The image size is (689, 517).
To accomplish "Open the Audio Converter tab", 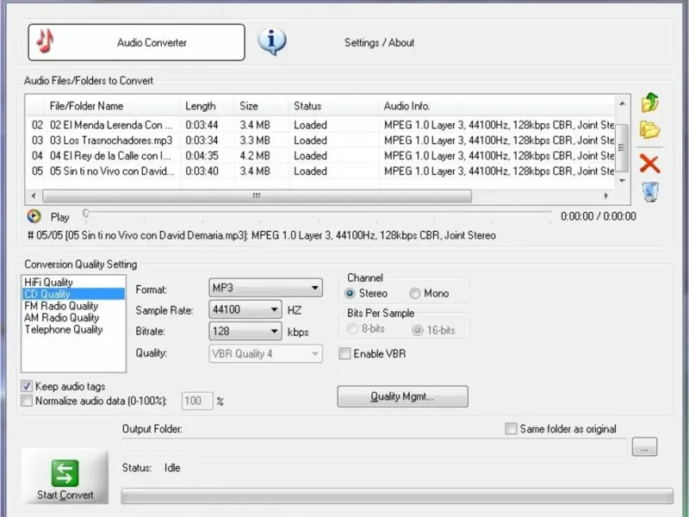I will coord(136,42).
